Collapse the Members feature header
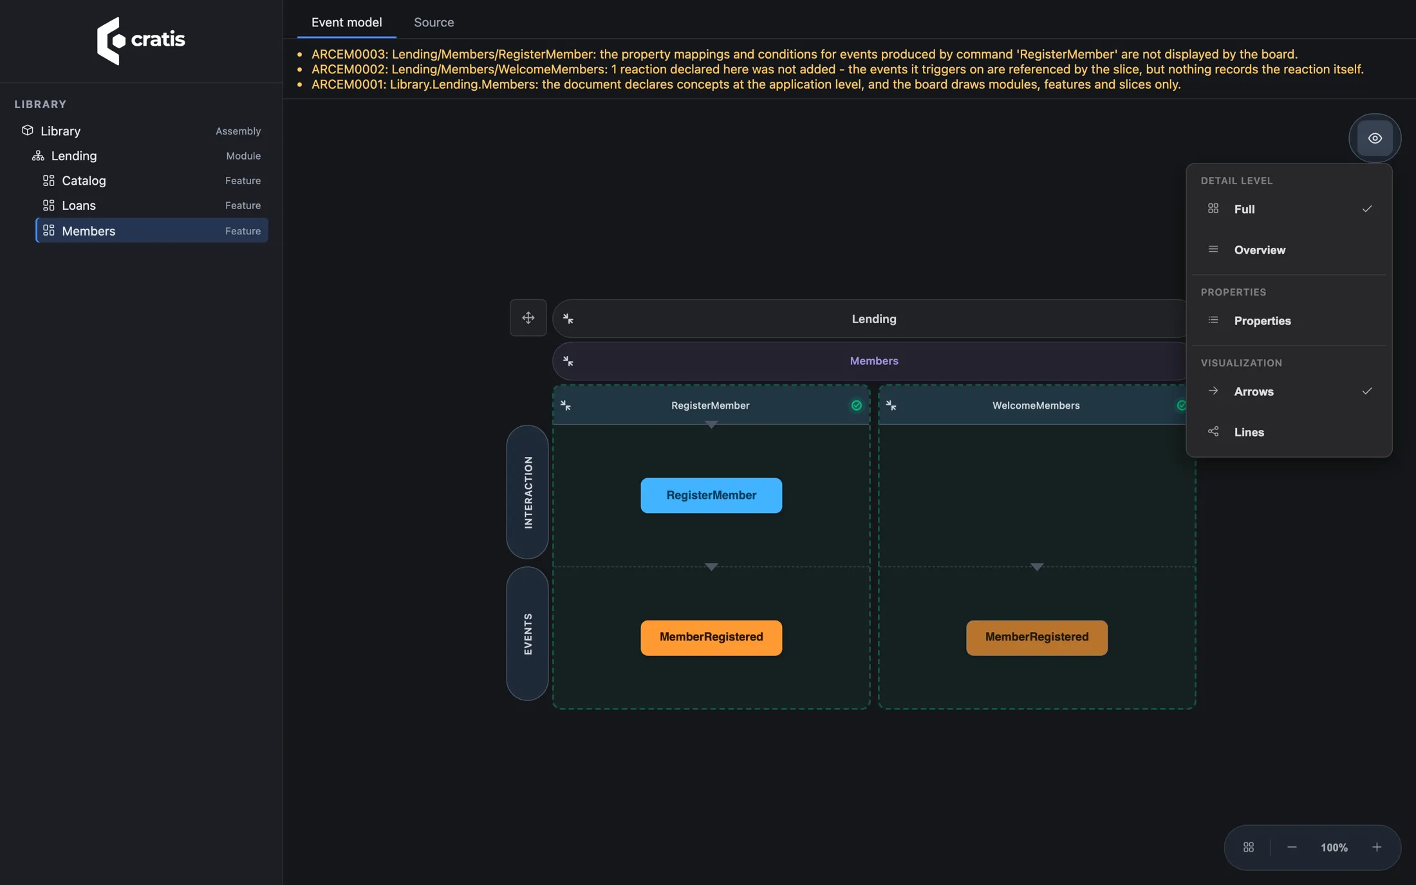The height and width of the screenshot is (885, 1416). pyautogui.click(x=568, y=361)
